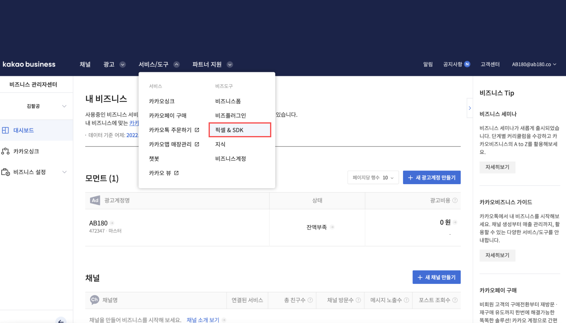The width and height of the screenshot is (566, 323).
Task: Click the arrow icon next to 잔액부족
Action: (332, 227)
